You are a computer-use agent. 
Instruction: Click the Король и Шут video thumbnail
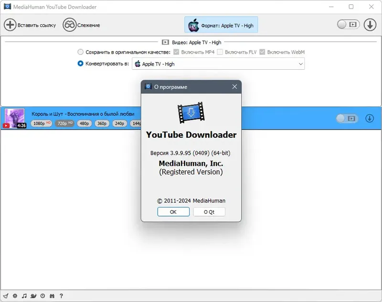pyautogui.click(x=15, y=118)
